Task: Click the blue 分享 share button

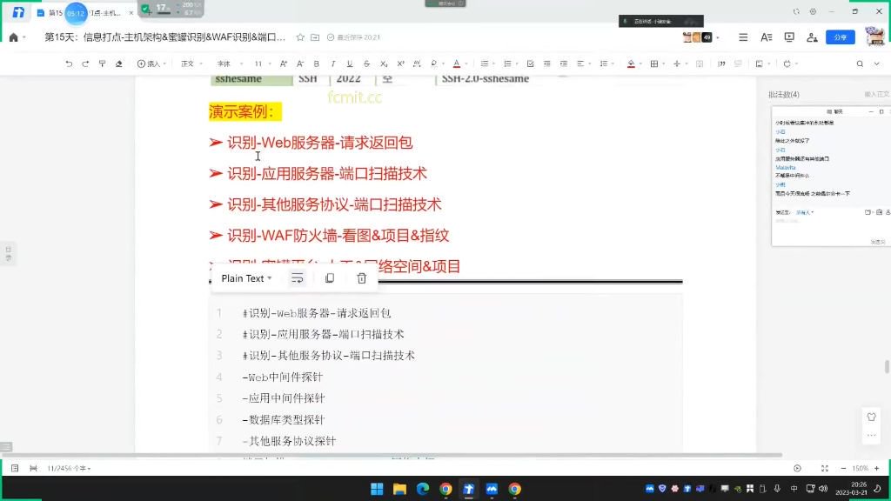Action: (x=841, y=37)
